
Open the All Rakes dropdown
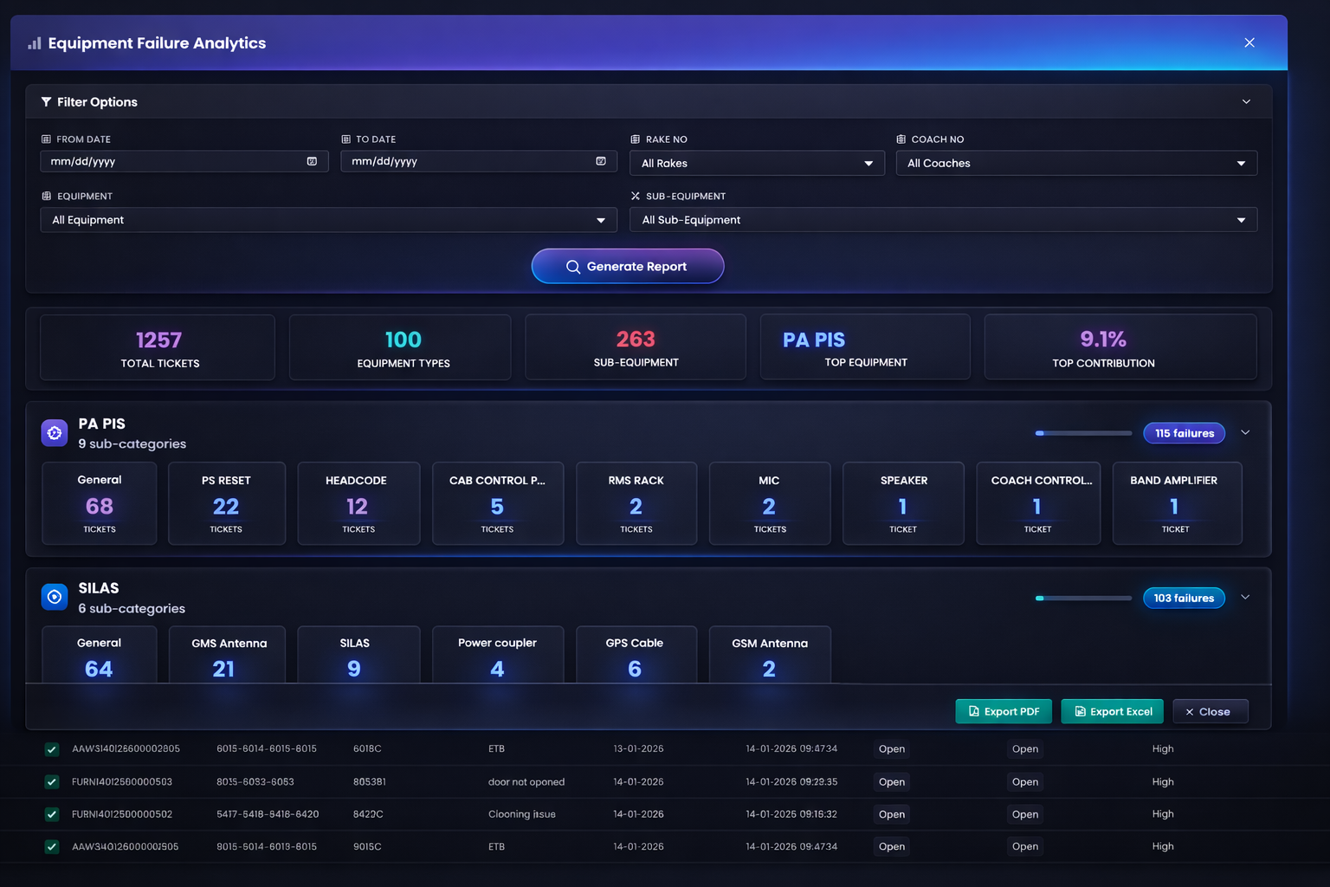pos(757,163)
